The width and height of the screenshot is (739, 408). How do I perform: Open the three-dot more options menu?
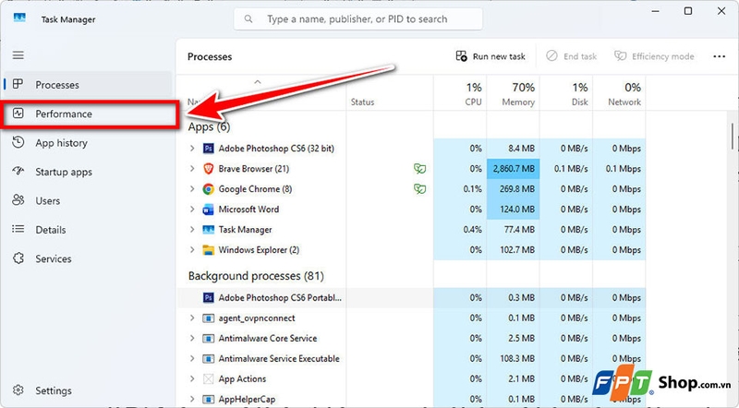click(720, 56)
